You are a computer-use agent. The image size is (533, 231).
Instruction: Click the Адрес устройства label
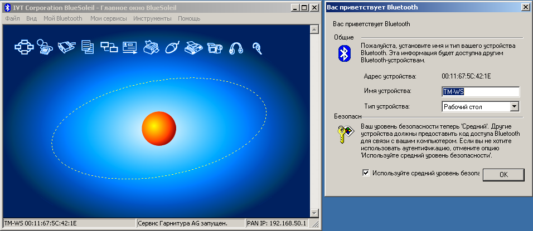pyautogui.click(x=390, y=76)
